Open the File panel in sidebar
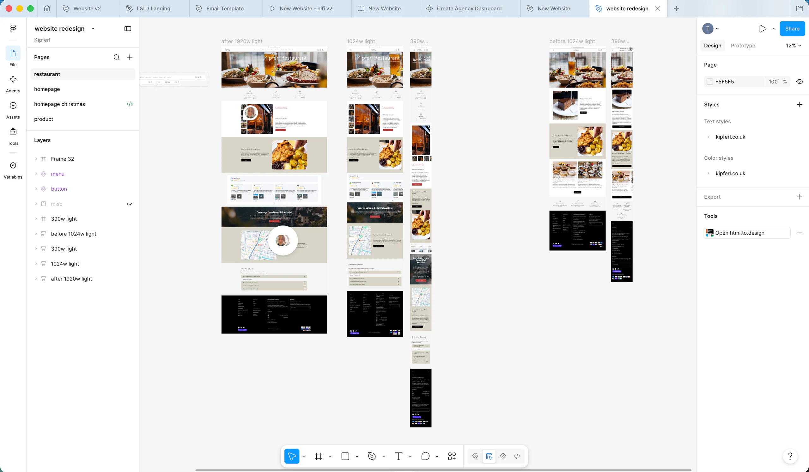The height and width of the screenshot is (472, 809). tap(13, 57)
